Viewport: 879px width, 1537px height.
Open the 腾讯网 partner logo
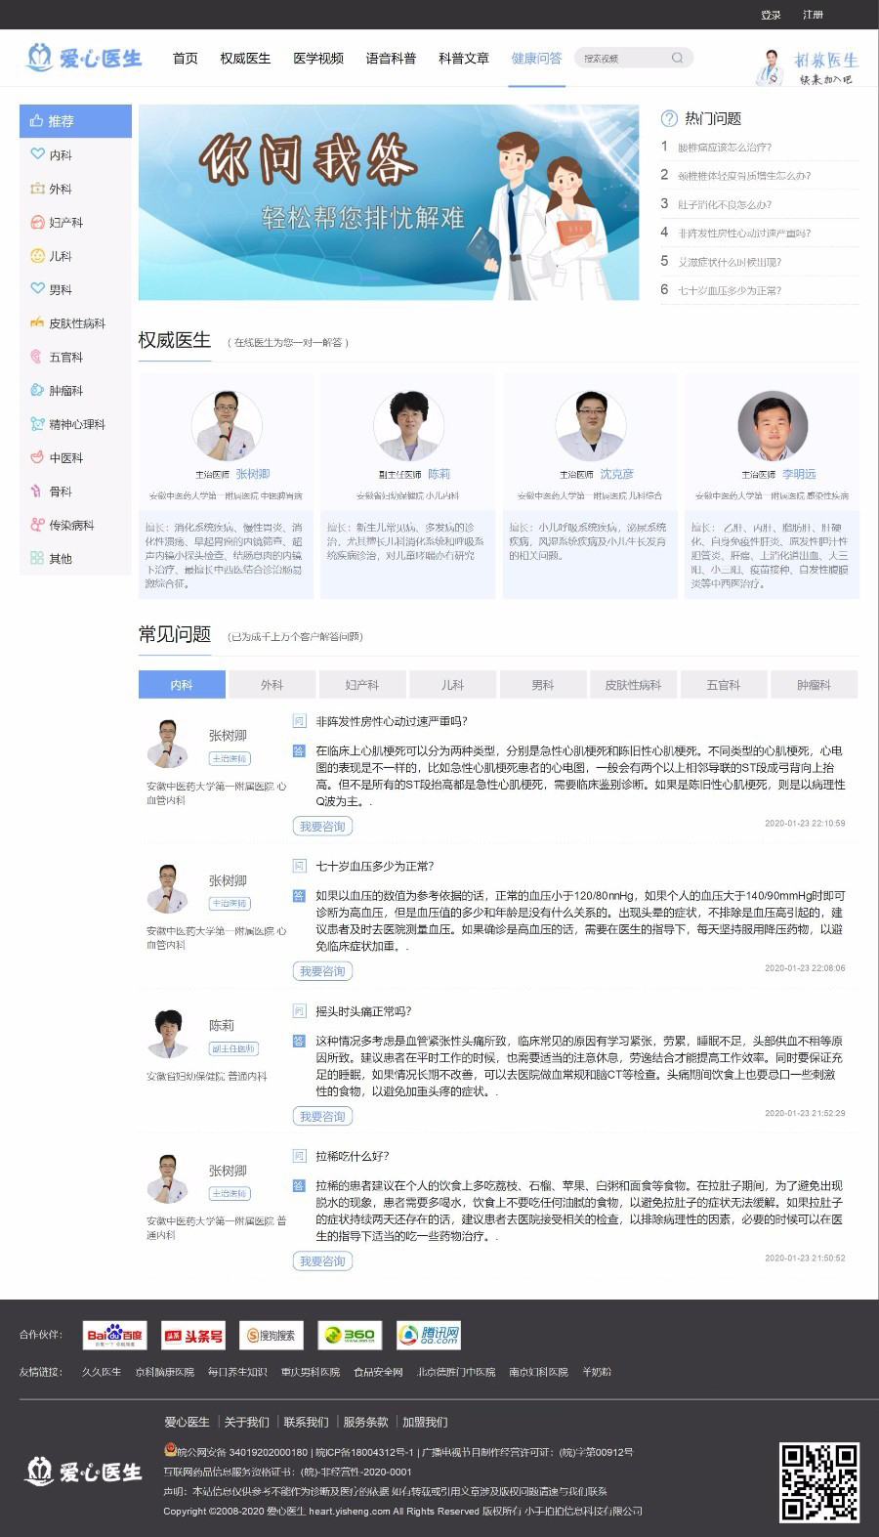[428, 1336]
